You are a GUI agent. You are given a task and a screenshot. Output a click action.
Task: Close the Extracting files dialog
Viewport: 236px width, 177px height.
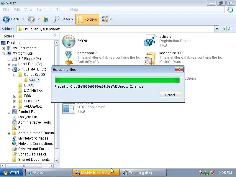(x=179, y=69)
